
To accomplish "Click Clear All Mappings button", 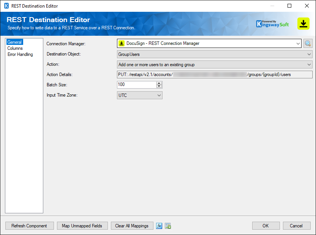I will coord(132,226).
